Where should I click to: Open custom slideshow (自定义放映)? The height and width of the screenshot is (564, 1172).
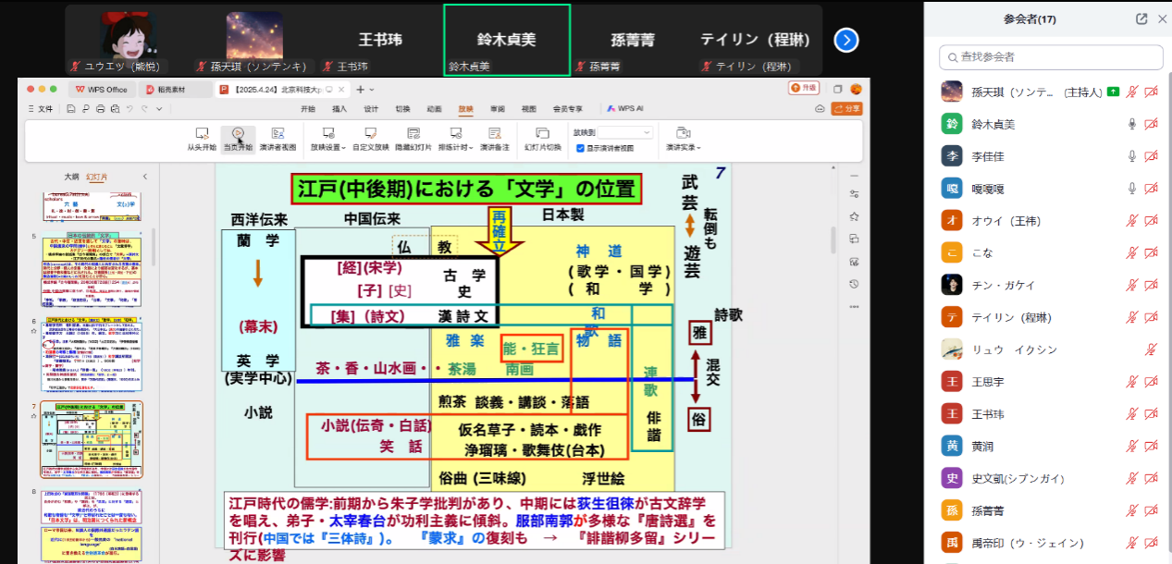pyautogui.click(x=370, y=140)
